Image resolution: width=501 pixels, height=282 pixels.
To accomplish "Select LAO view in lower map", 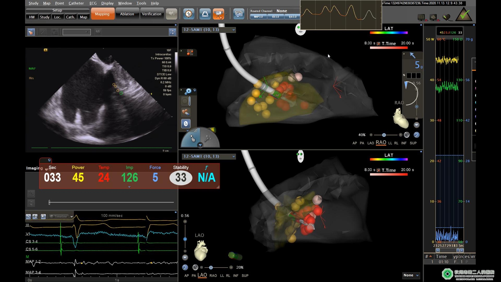I will click(x=202, y=275).
